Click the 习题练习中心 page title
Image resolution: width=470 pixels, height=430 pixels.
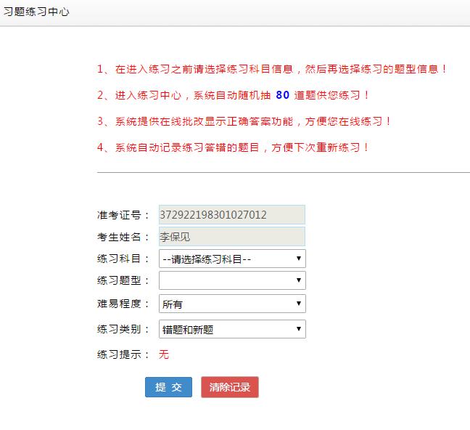pos(36,12)
